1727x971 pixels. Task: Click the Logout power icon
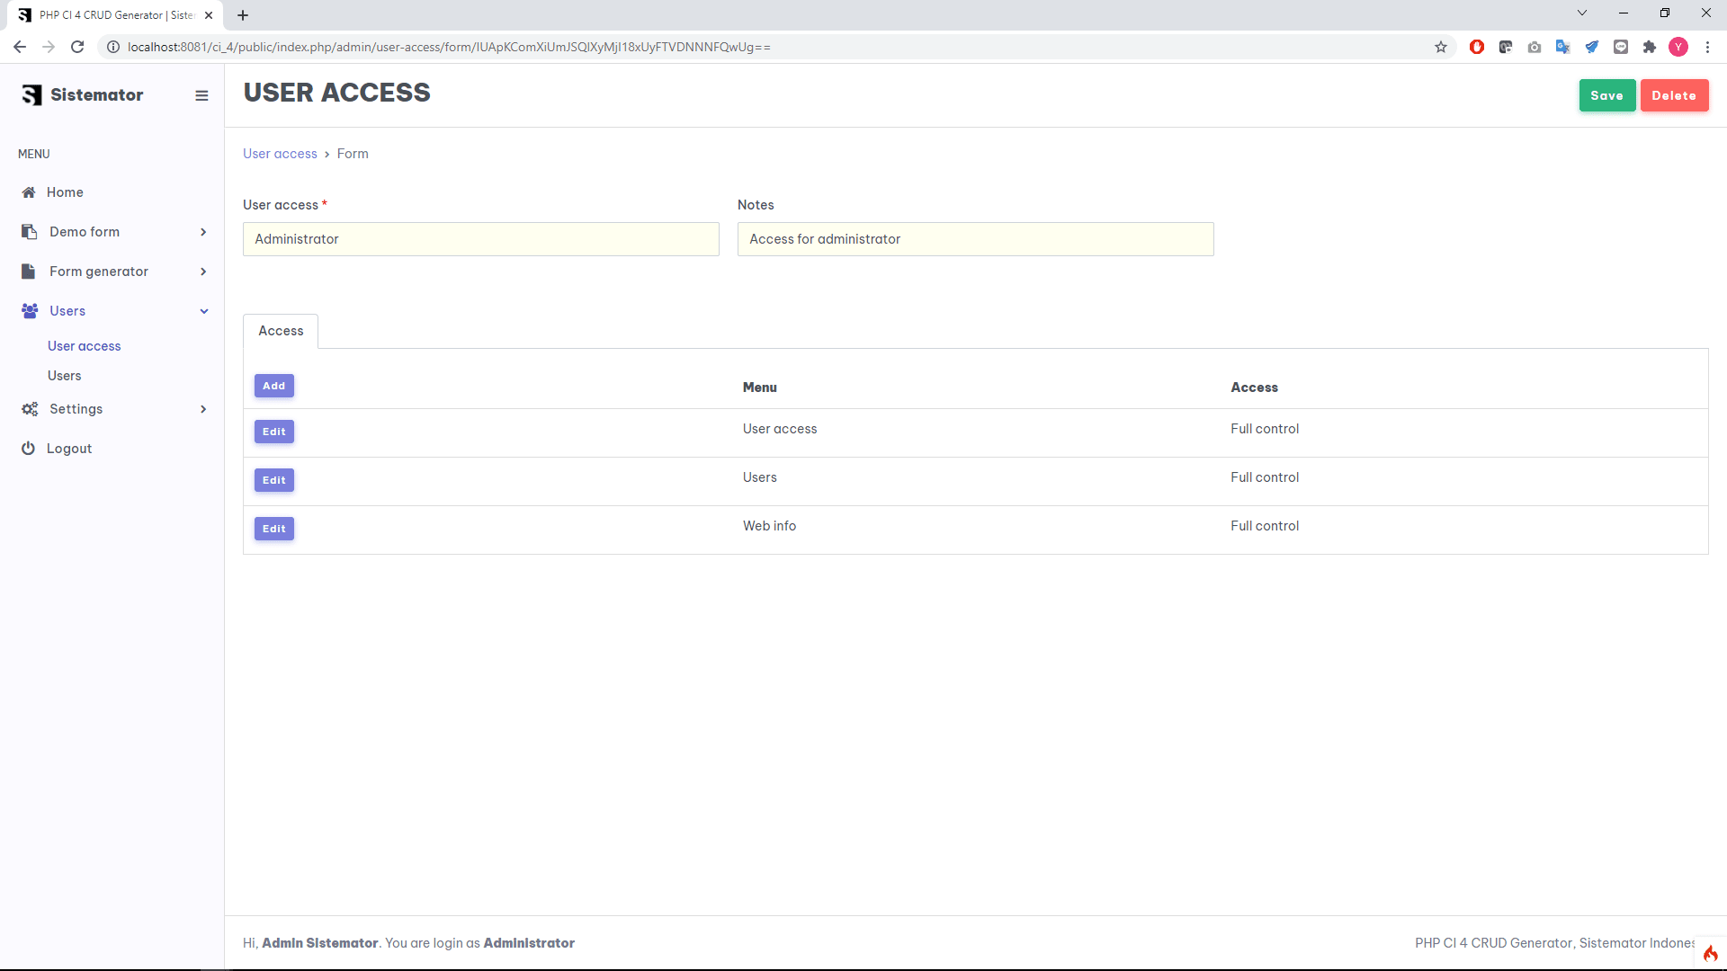point(28,449)
